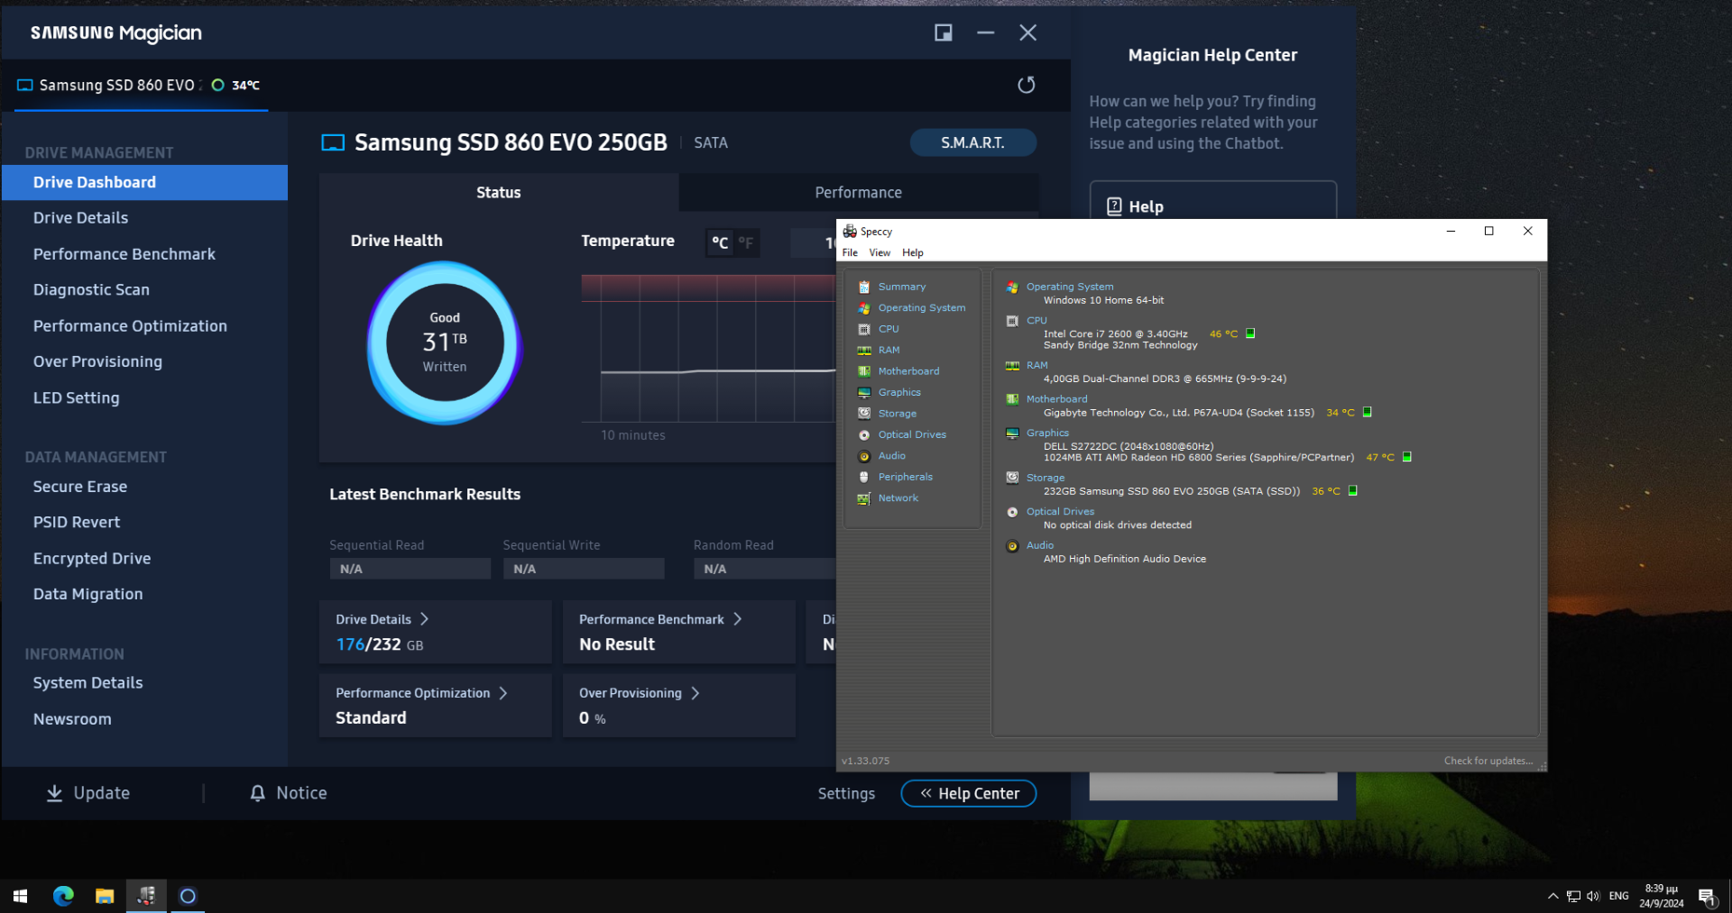Open Windows Start menu

(x=20, y=896)
